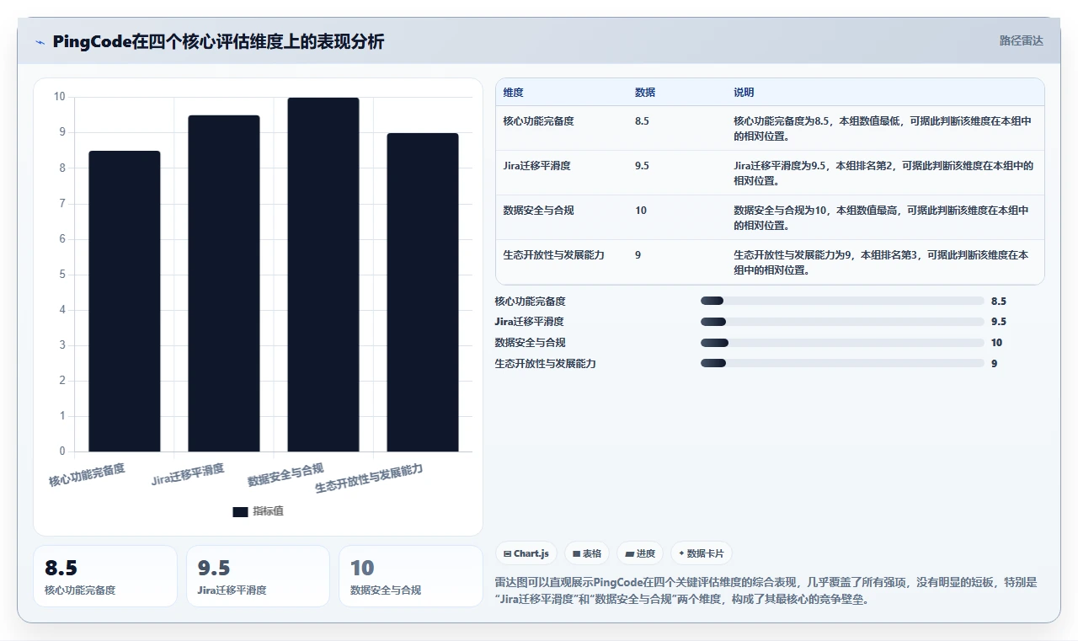This screenshot has width=1078, height=641.
Task: Click the 生态开放性与发展能力 bar in the chart
Action: [x=423, y=292]
